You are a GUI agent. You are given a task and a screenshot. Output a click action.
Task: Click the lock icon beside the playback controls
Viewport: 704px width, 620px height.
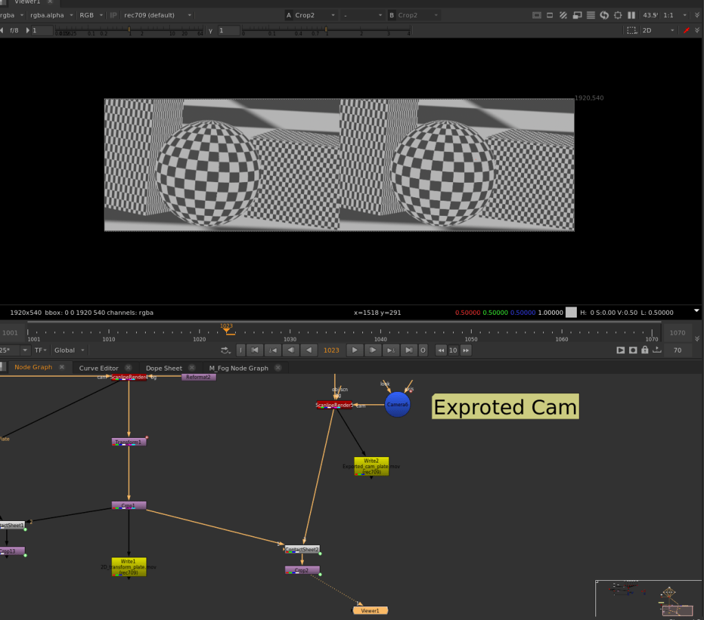[x=644, y=350]
